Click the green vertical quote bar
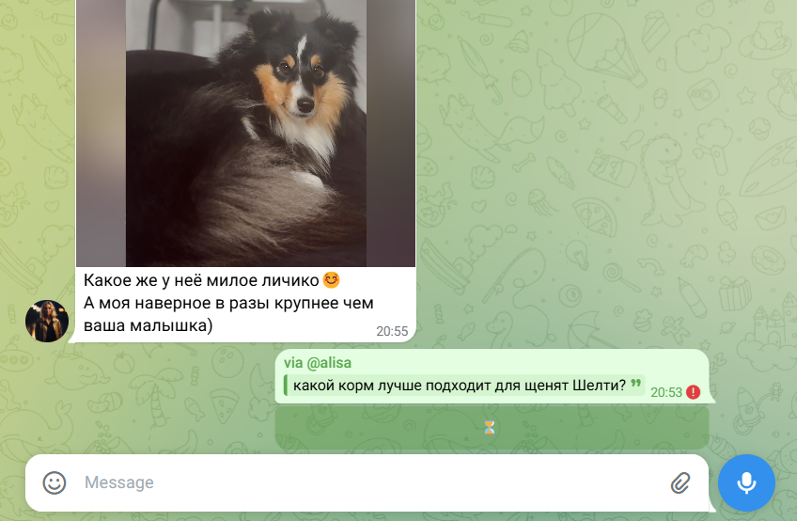 (286, 386)
